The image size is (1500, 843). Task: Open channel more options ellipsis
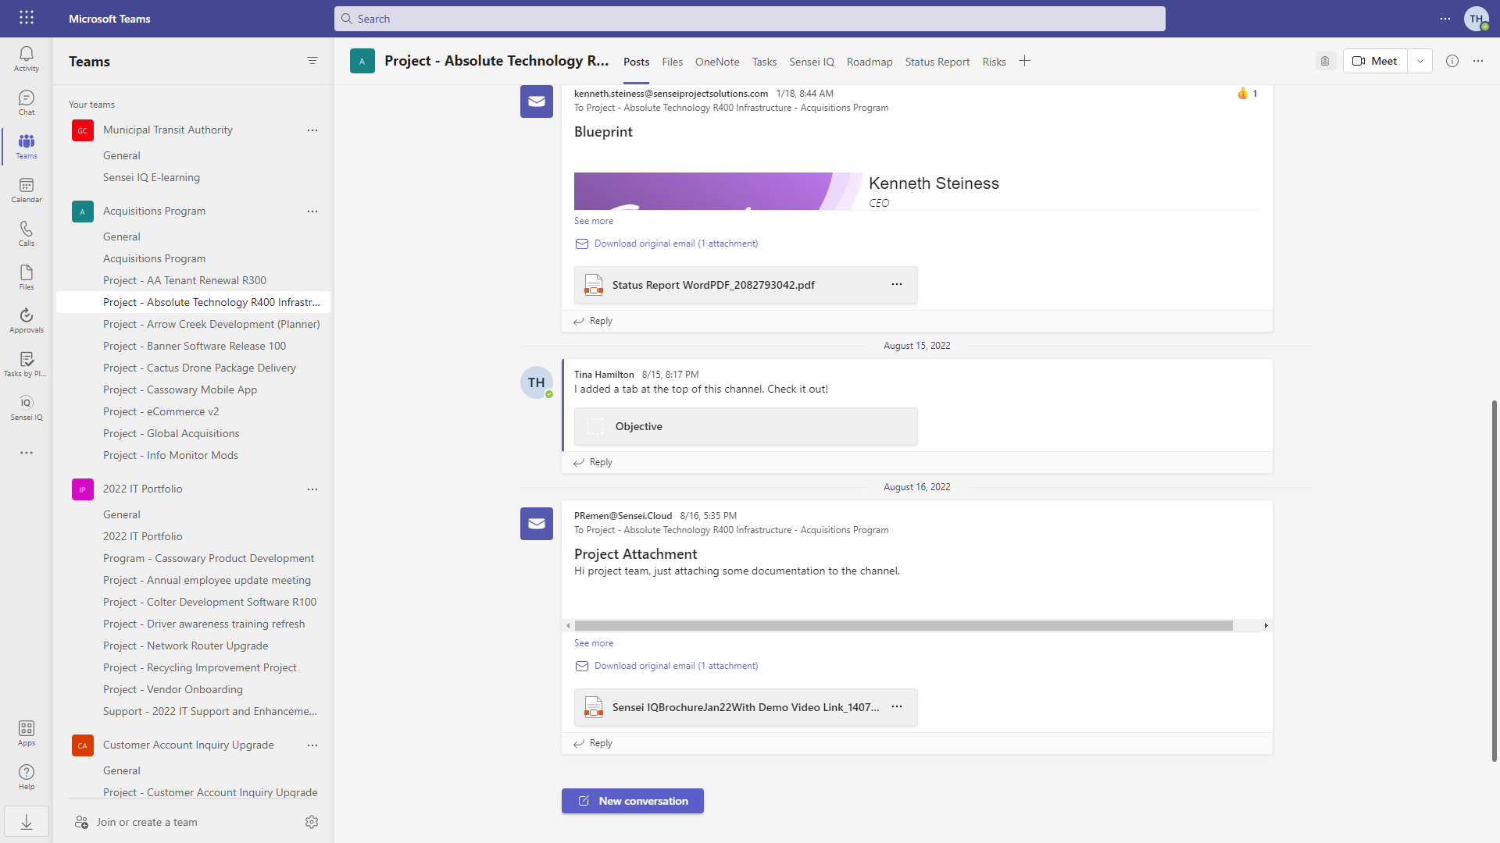pos(1478,61)
